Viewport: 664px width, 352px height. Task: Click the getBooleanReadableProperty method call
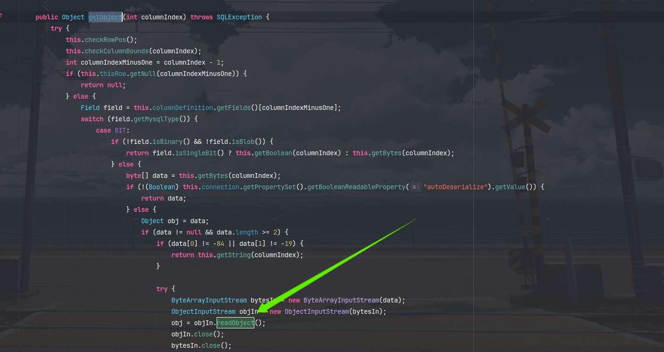pyautogui.click(x=356, y=187)
